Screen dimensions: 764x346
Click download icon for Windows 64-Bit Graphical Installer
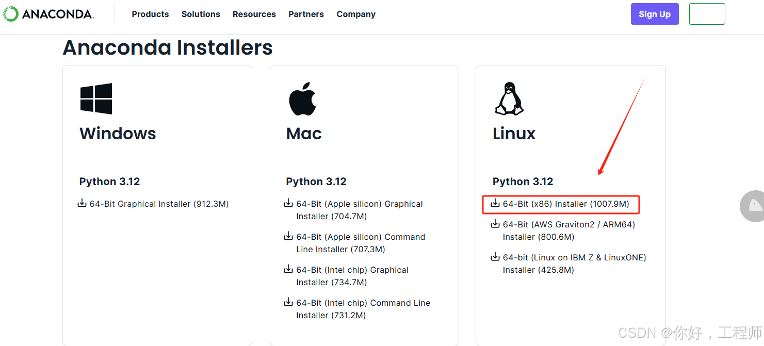pos(82,203)
